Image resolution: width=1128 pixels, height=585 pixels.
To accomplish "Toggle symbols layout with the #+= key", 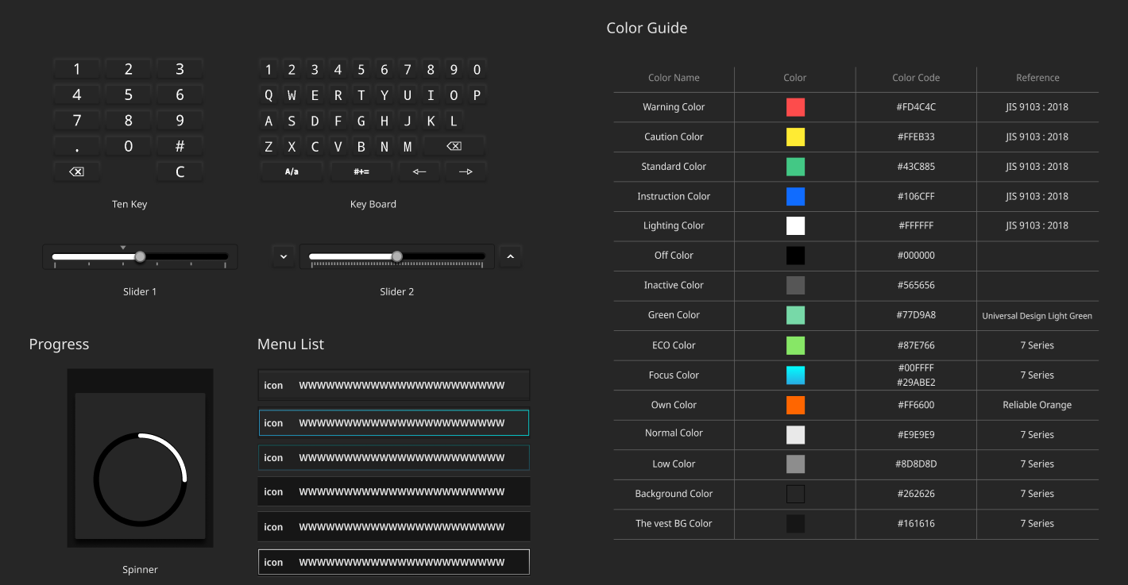I will click(x=361, y=171).
